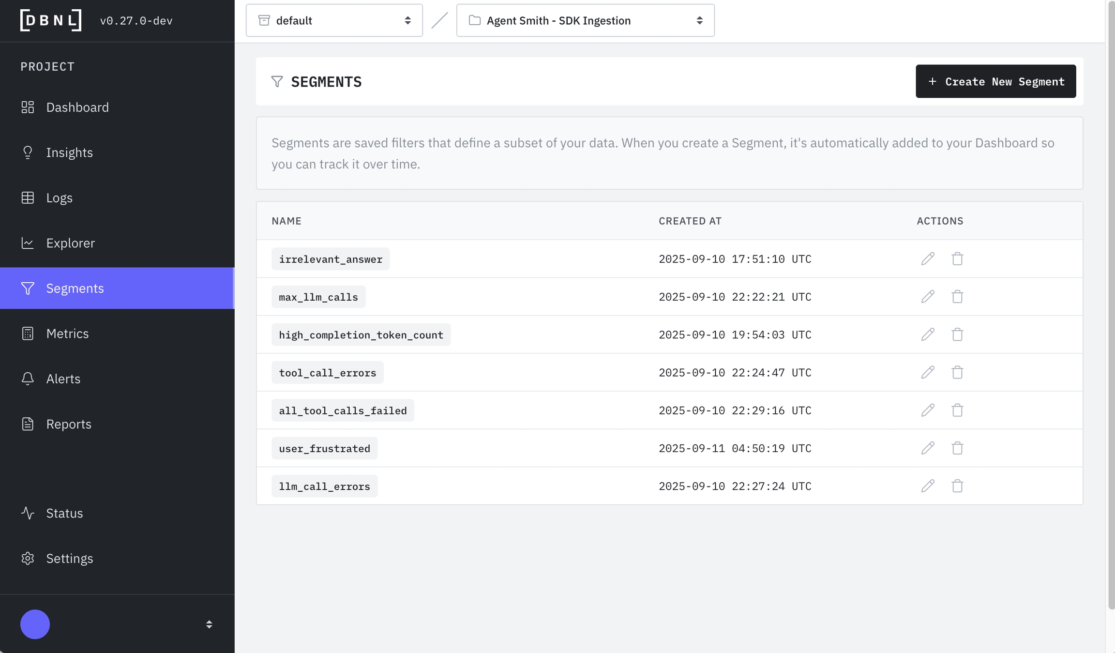Viewport: 1115px width, 653px height.
Task: Open the tool_call_errors segment name tag
Action: (327, 372)
